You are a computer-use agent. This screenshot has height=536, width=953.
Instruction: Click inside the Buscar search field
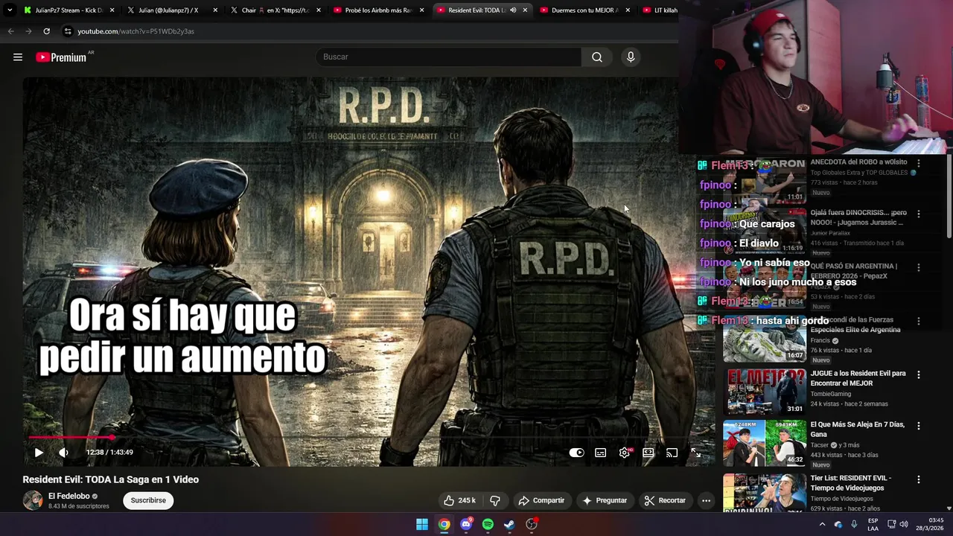pos(449,57)
